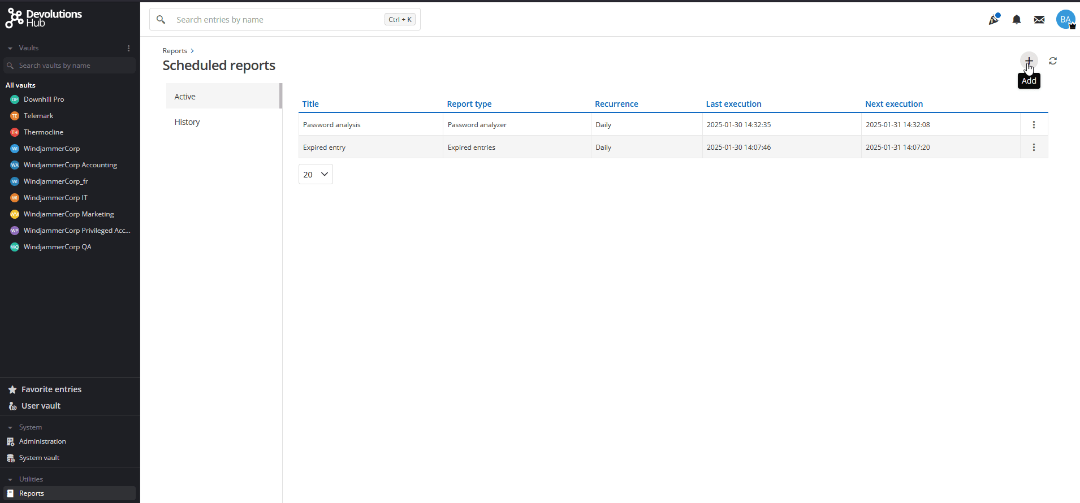This screenshot has height=503, width=1080.
Task: Open the page size 20 dropdown
Action: pos(316,174)
